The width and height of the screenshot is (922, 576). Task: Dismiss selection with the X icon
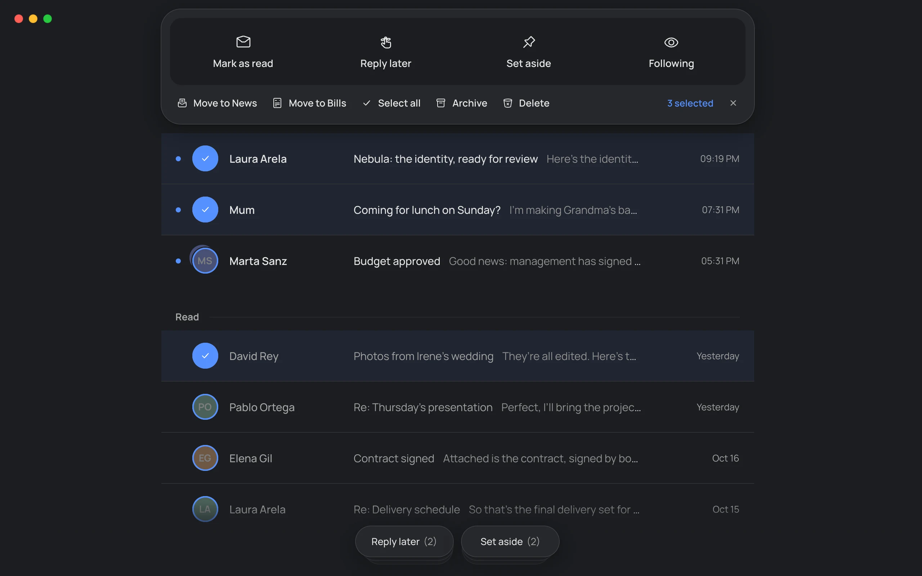733,103
